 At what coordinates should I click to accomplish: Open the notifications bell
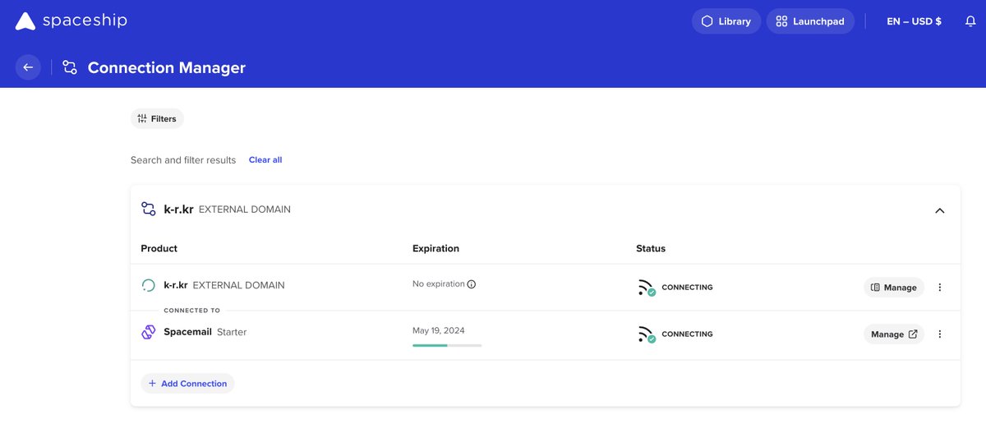coord(970,21)
